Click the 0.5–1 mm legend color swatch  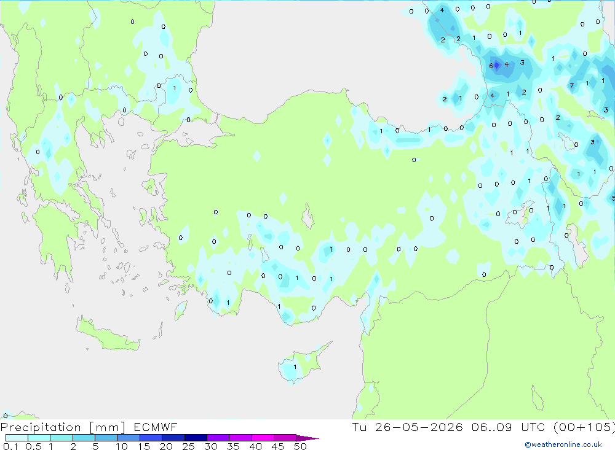point(39,438)
